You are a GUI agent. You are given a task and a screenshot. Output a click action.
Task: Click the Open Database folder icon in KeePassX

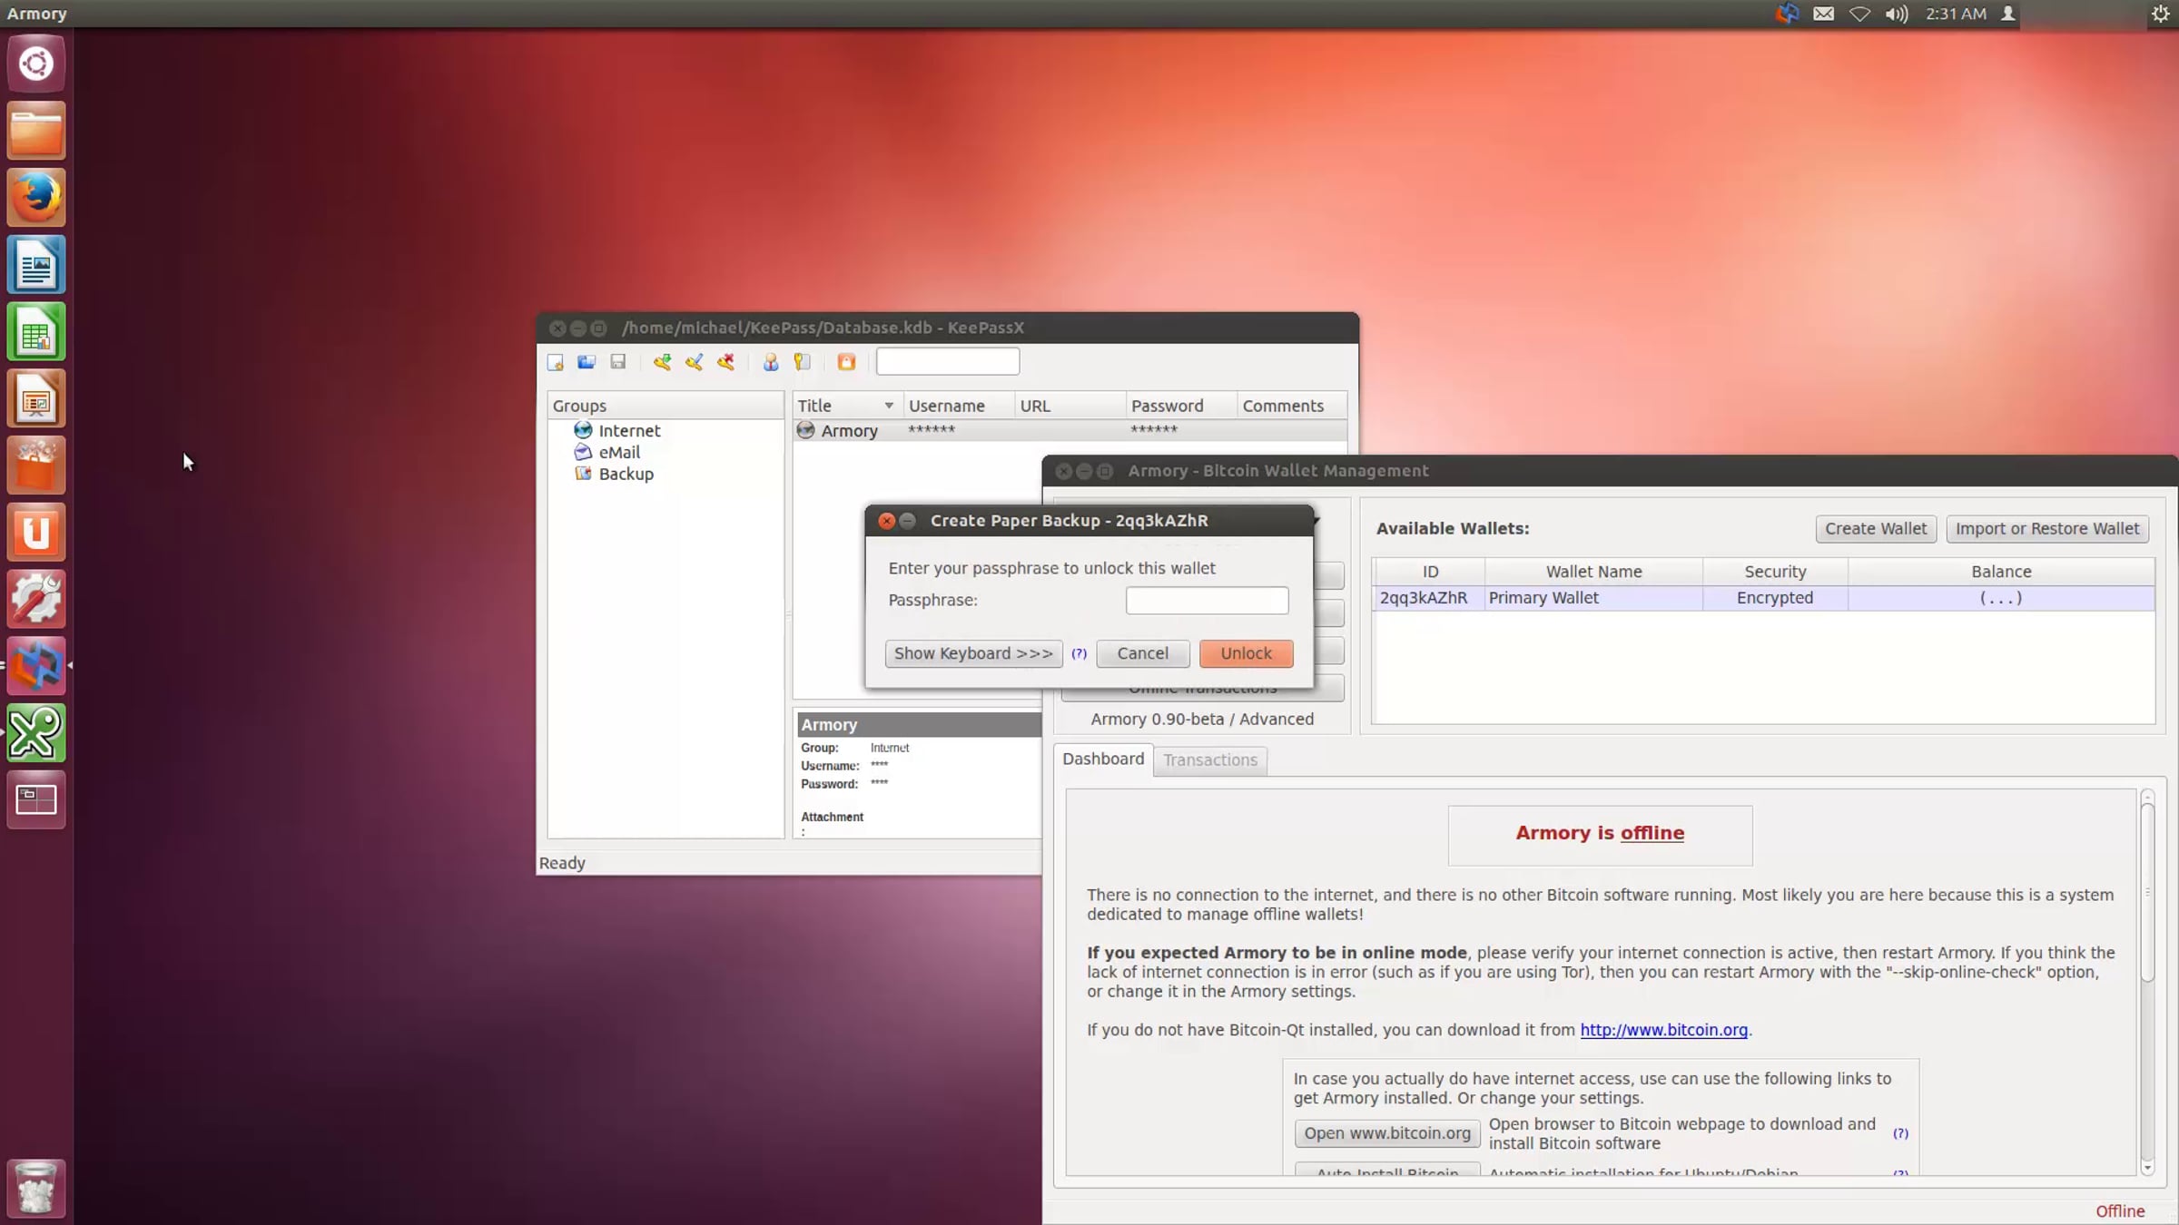coord(587,362)
